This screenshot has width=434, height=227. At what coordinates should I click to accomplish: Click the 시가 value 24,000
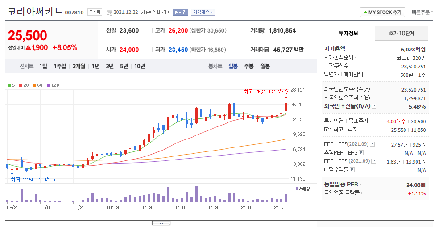(x=129, y=50)
